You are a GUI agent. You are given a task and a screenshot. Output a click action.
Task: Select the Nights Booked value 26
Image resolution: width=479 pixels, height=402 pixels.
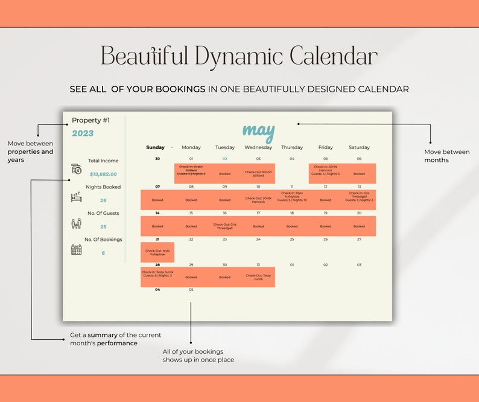[x=103, y=200]
